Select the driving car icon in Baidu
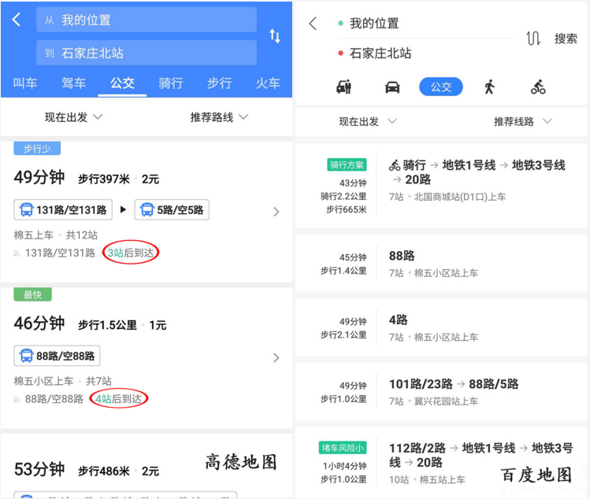 pyautogui.click(x=392, y=87)
